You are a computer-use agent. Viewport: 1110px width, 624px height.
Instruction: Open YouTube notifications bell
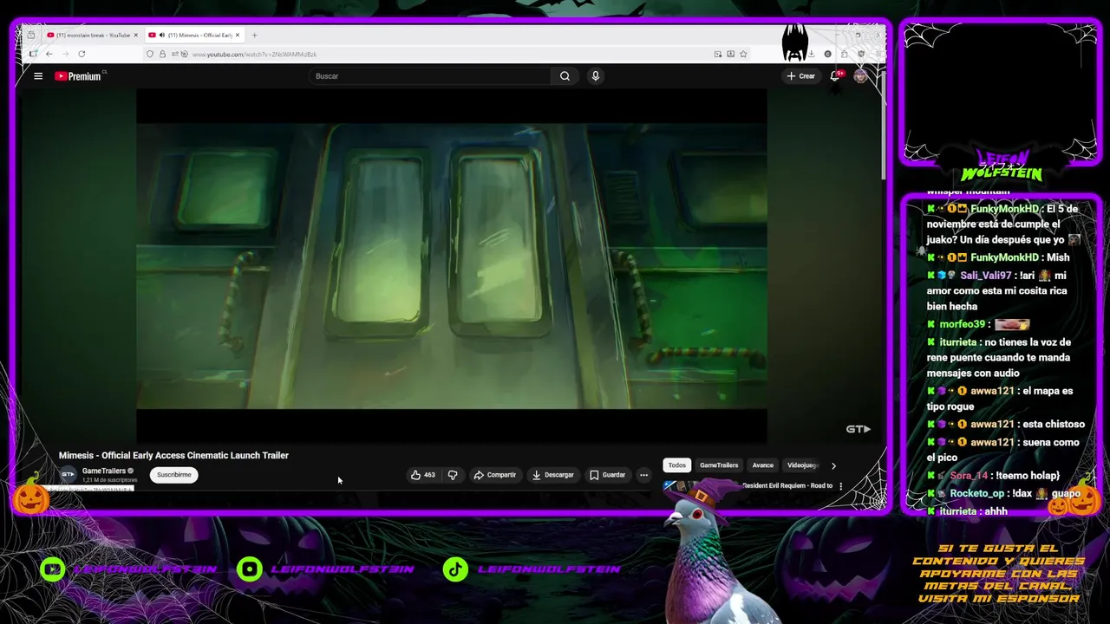coord(835,76)
